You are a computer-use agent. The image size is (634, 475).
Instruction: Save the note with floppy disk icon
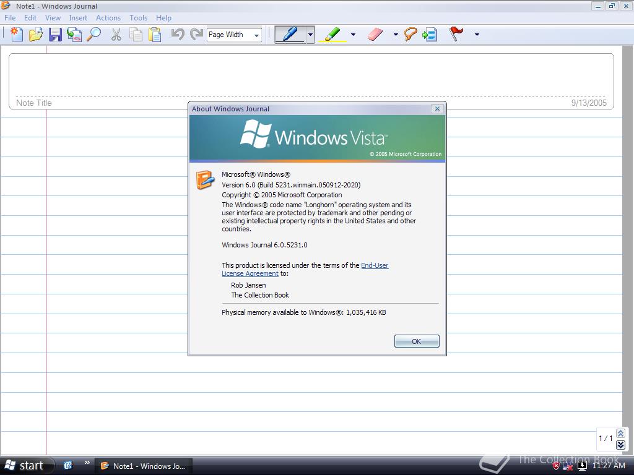55,35
